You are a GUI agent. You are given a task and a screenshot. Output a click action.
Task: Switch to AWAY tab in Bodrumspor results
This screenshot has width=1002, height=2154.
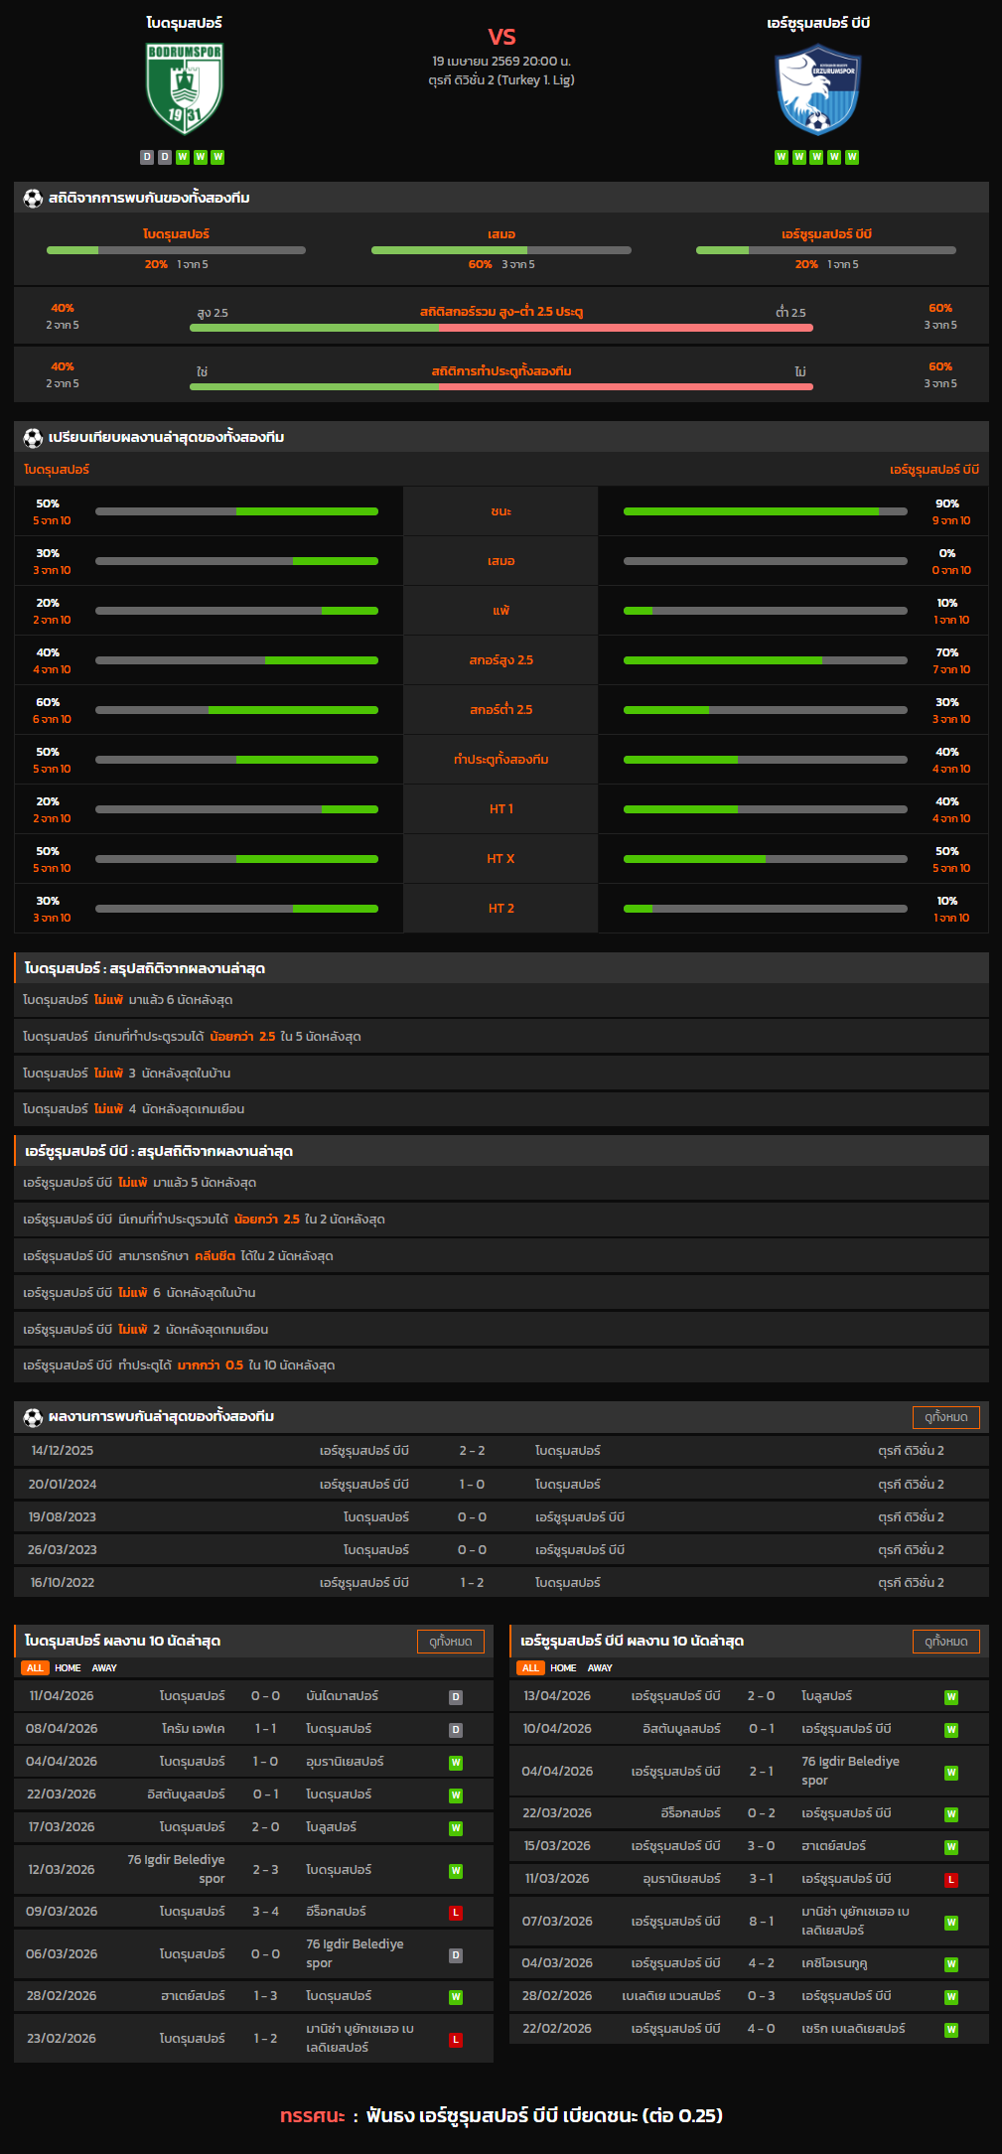[x=104, y=1668]
